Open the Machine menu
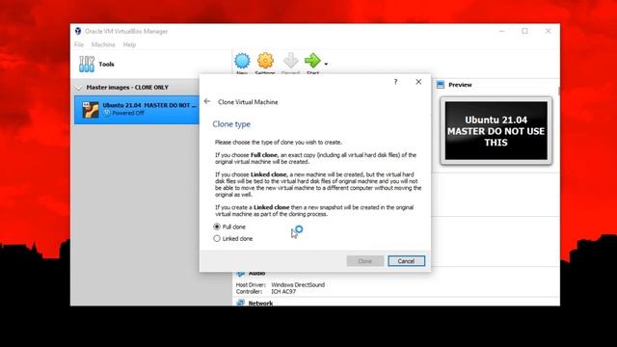617x347 pixels. pos(103,44)
